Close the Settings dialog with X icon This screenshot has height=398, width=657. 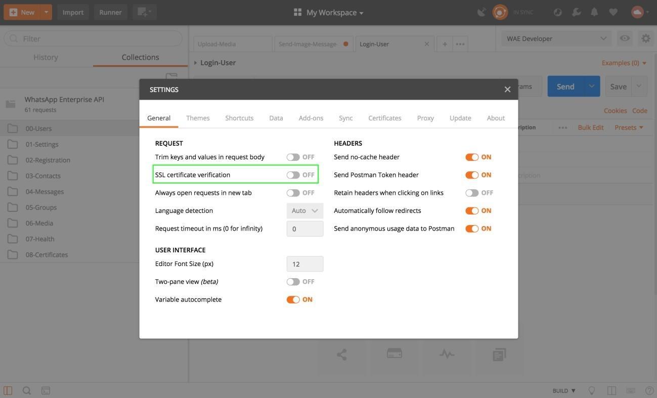[x=507, y=90]
